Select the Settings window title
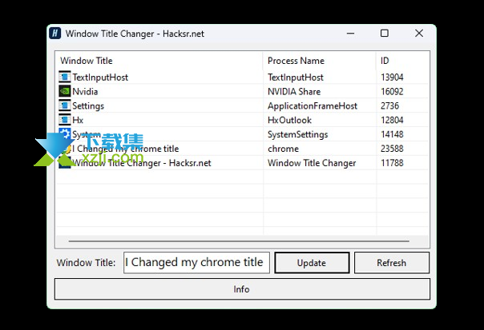This screenshot has width=484, height=330. click(x=88, y=106)
